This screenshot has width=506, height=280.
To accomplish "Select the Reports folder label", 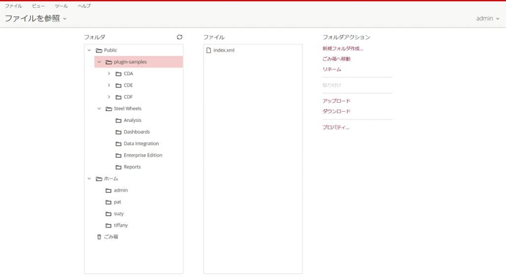I will point(132,167).
